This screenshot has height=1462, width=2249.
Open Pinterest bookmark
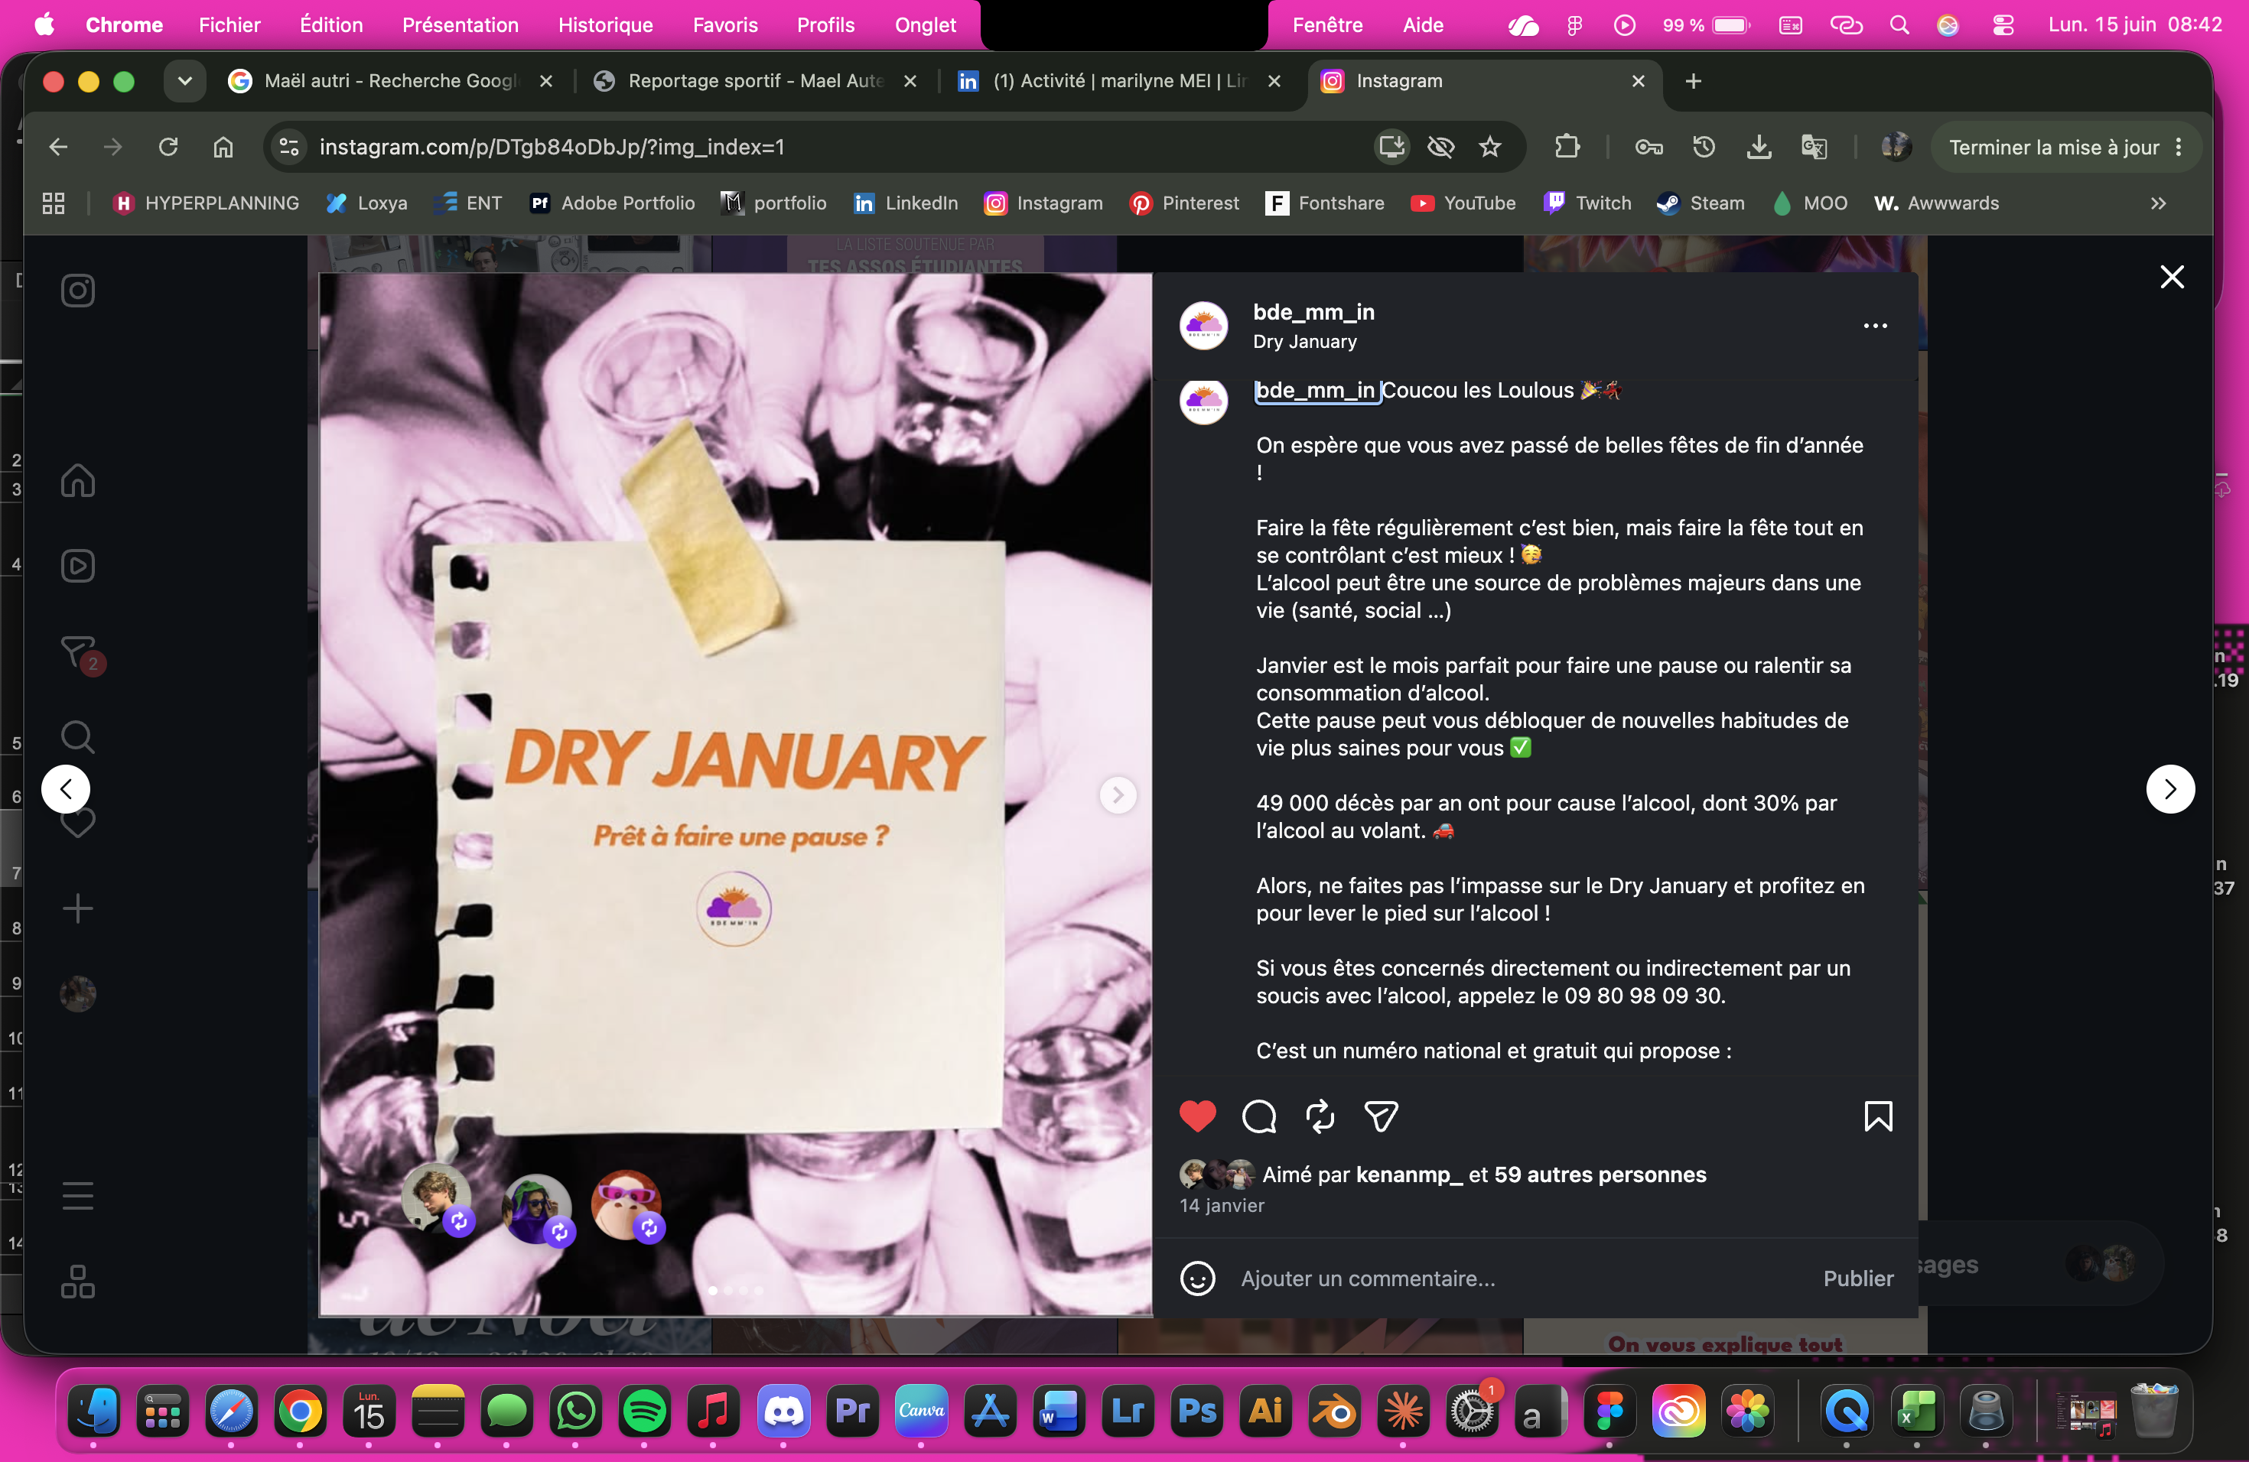(x=1184, y=203)
